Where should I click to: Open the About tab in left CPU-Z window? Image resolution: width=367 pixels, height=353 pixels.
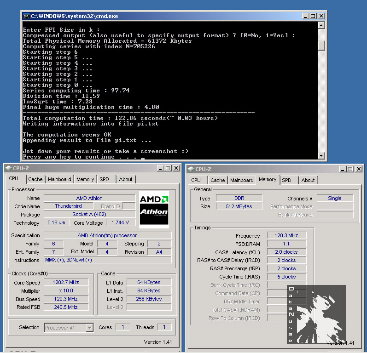click(126, 179)
